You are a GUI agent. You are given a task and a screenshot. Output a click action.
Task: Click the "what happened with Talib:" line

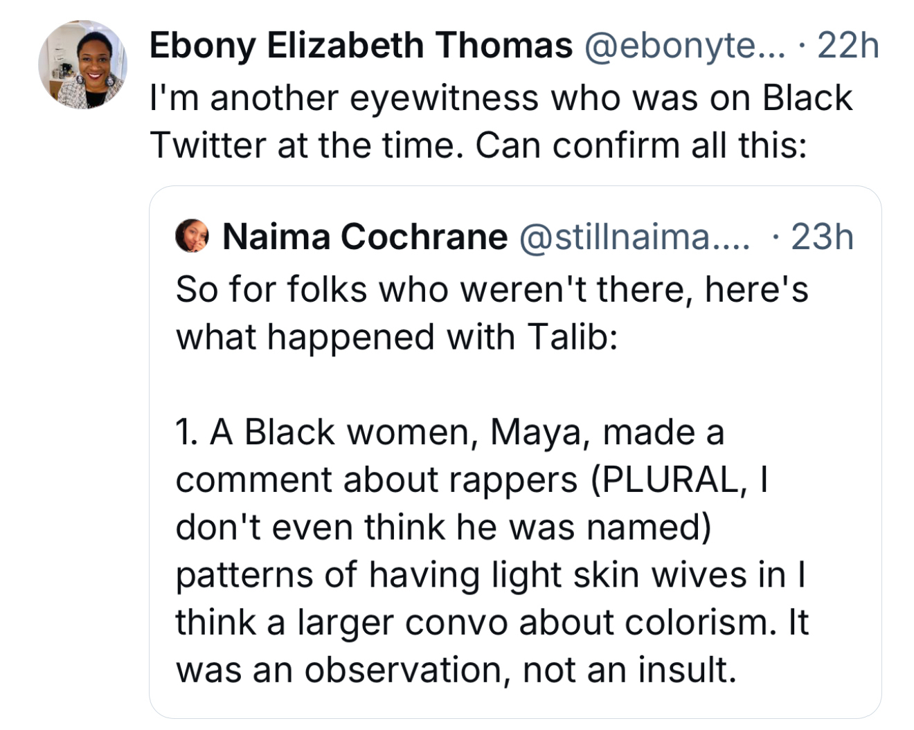pyautogui.click(x=396, y=337)
